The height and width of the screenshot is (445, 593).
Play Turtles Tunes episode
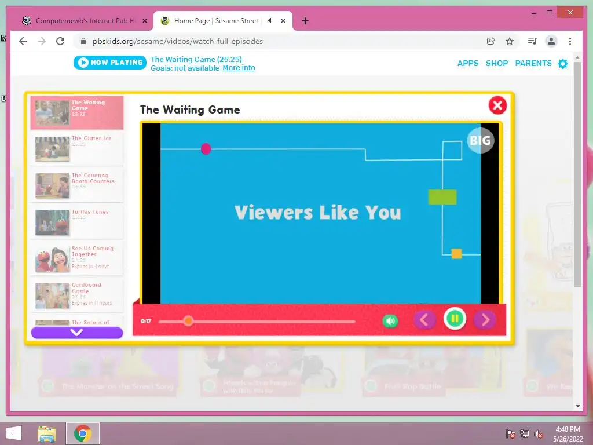(77, 222)
